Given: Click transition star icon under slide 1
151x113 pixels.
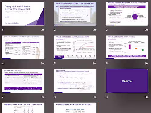Looking at the screenshot, I should point(43,30).
